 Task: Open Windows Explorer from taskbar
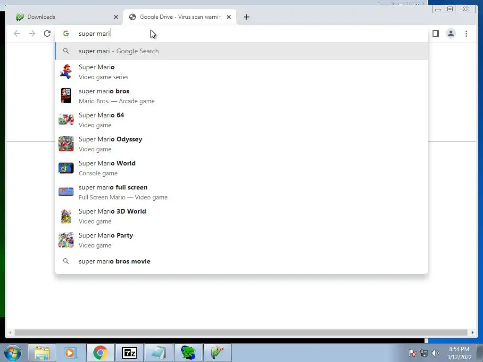pyautogui.click(x=42, y=353)
